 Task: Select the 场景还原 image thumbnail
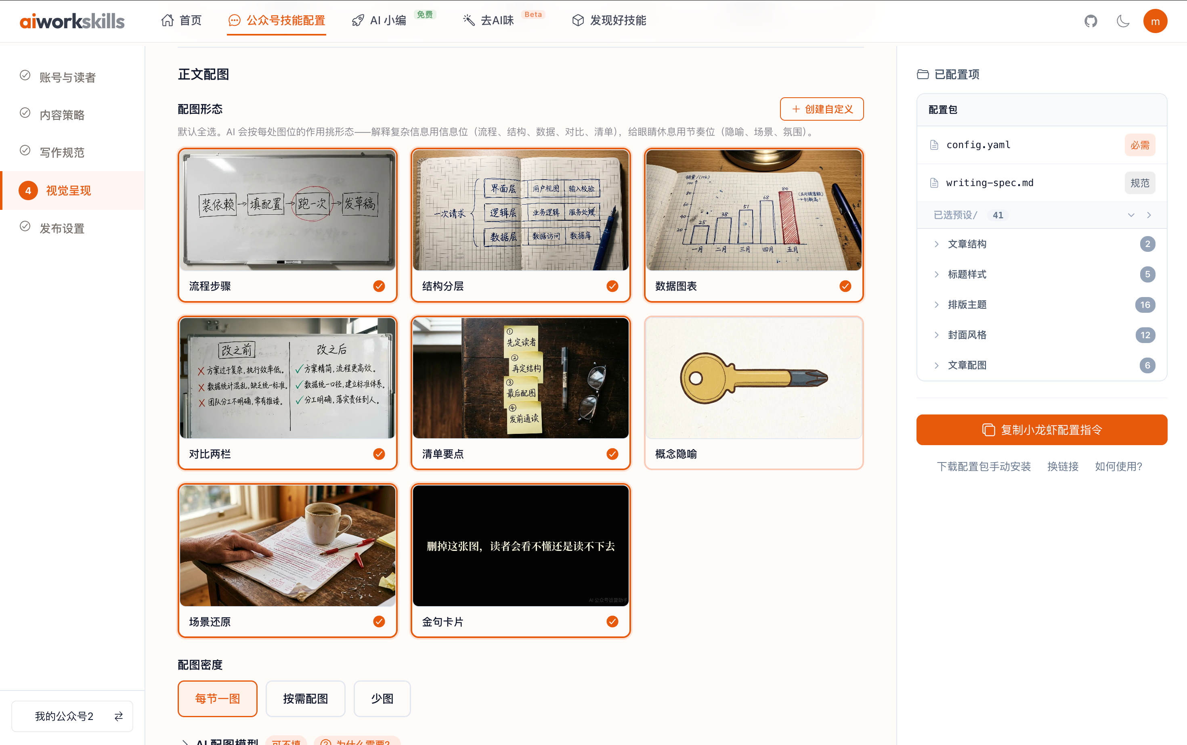click(287, 546)
